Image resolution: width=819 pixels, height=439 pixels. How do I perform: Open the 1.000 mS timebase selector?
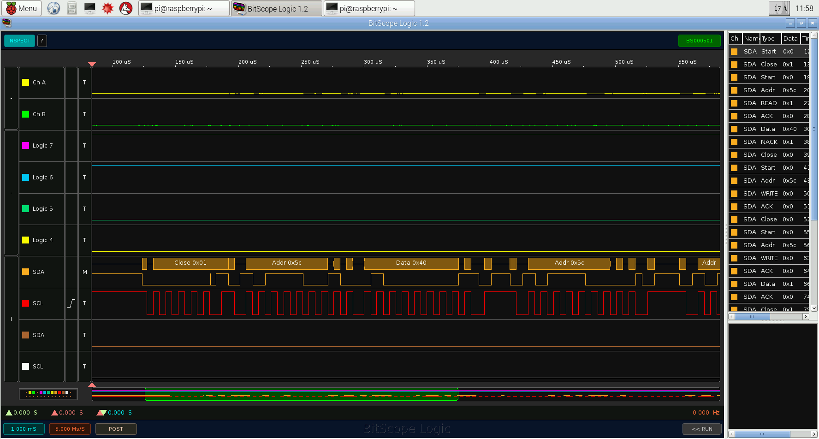point(24,429)
